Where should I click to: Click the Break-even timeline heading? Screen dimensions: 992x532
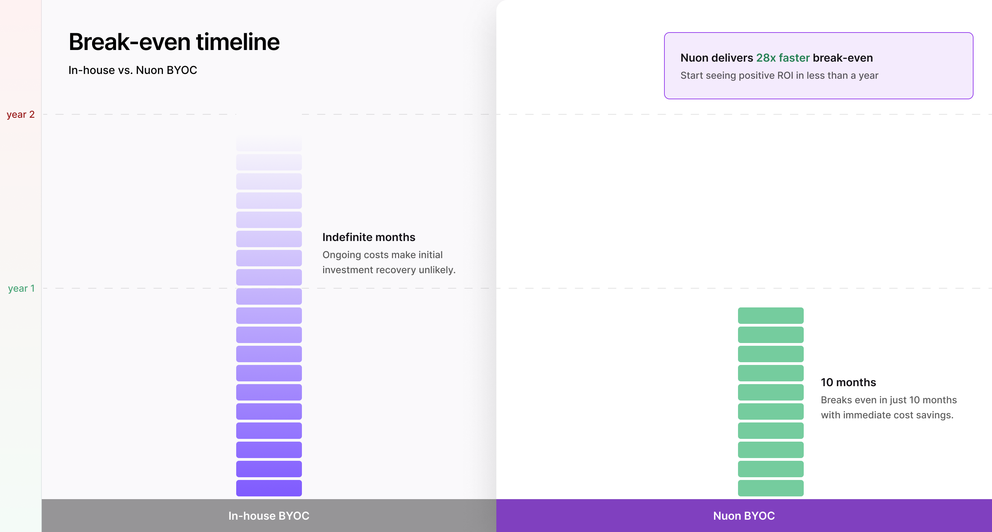click(174, 42)
